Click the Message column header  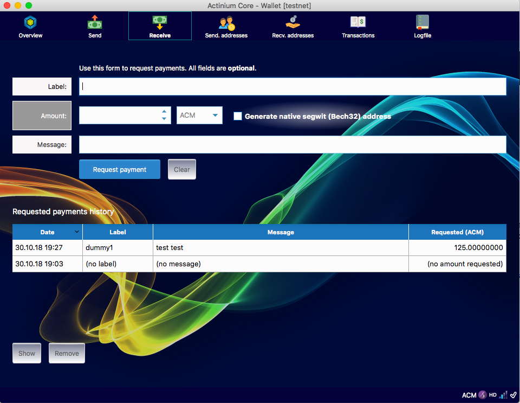(281, 232)
